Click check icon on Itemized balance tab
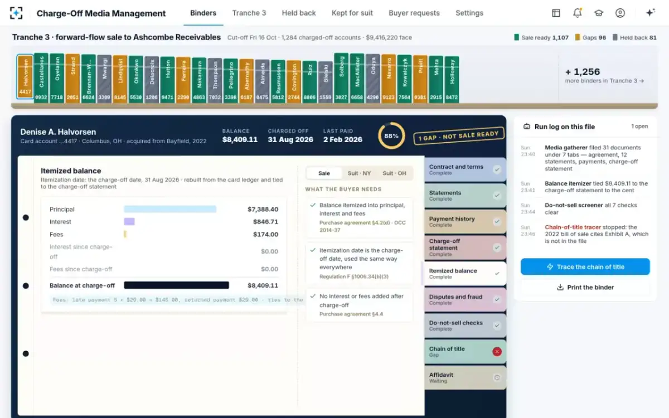The width and height of the screenshot is (669, 418). click(497, 274)
